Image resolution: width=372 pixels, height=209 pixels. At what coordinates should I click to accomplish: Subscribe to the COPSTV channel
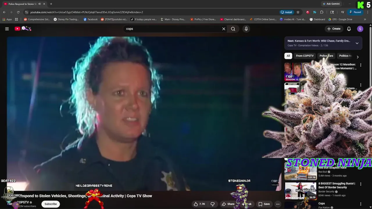[x=51, y=204]
